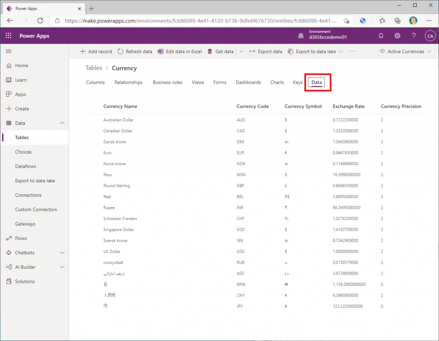
Task: Open the help question mark
Action: [x=414, y=36]
